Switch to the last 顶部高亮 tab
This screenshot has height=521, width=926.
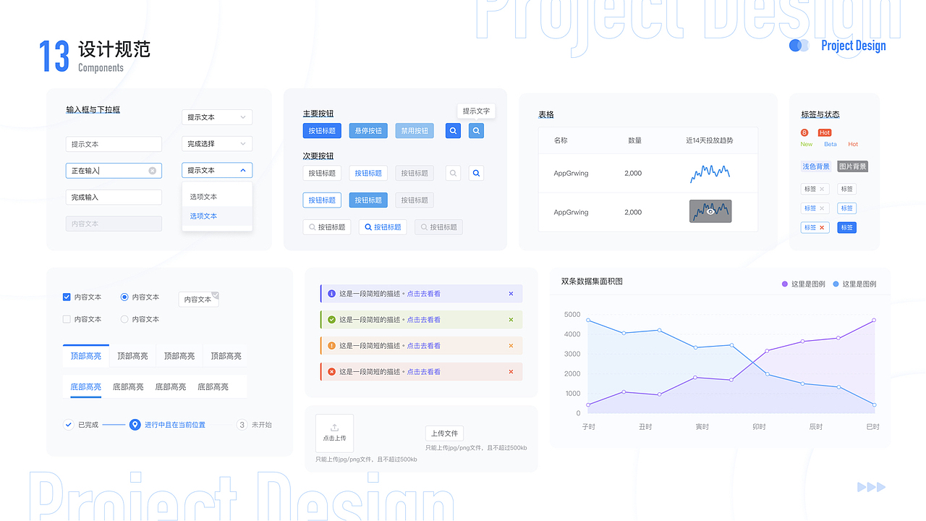pos(226,356)
